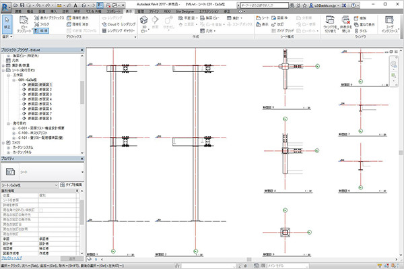Toggle the thin lines (細線) ribbon button
The image size is (404, 269).
point(41,31)
